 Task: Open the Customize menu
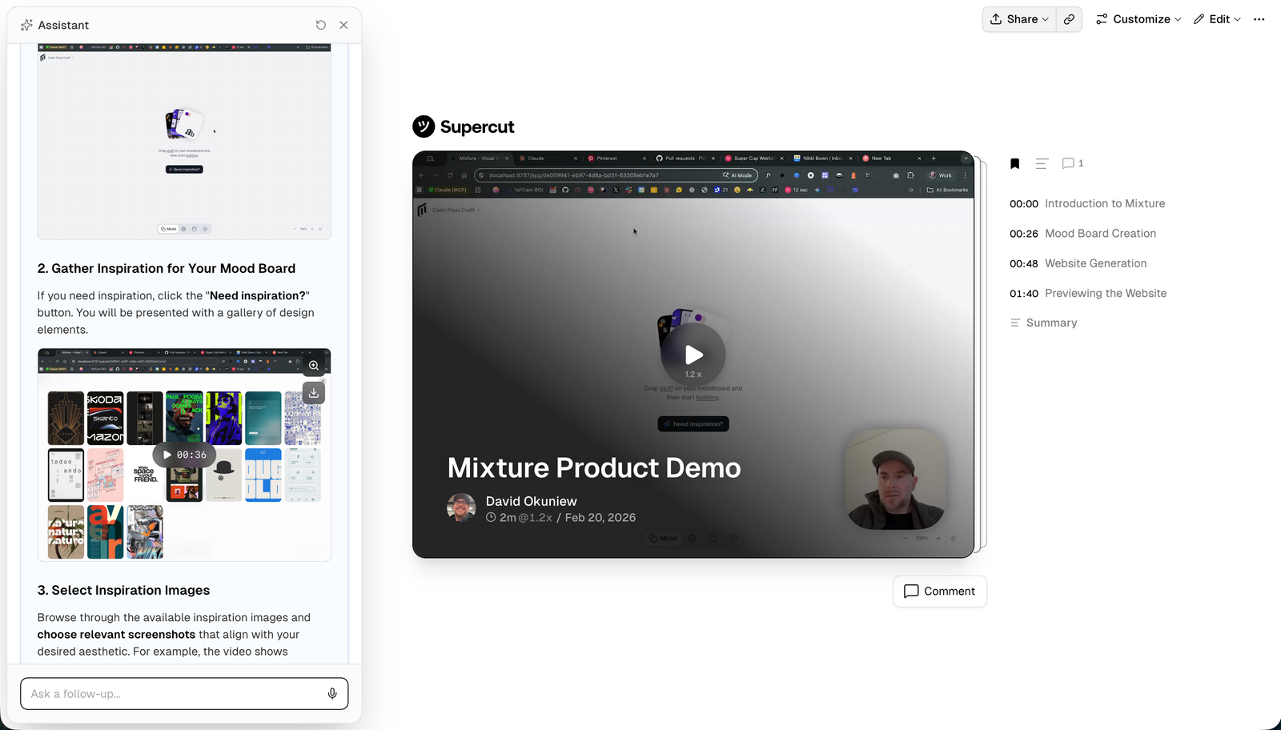[1138, 19]
